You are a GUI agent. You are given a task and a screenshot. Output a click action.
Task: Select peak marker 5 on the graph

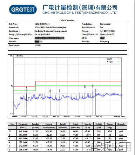click(x=93, y=86)
